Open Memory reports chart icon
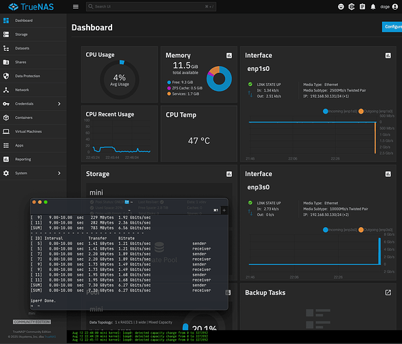Image resolution: width=402 pixels, height=344 pixels. 229,56
